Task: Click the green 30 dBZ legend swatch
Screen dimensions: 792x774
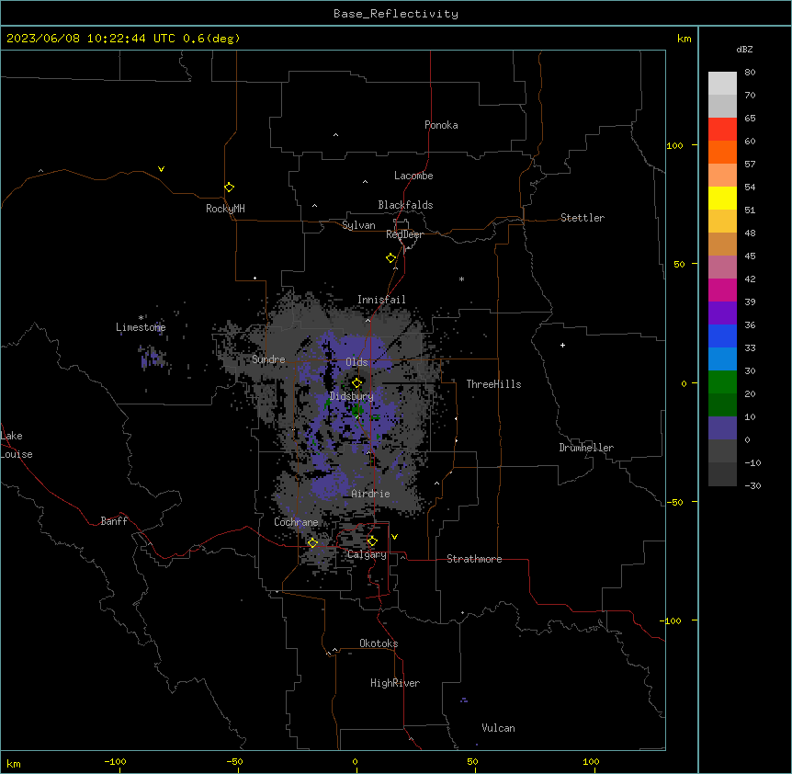Action: point(722,382)
